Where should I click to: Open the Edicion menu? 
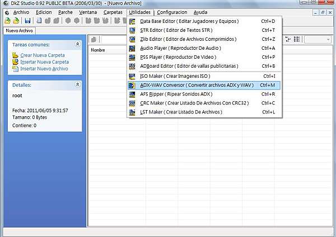[44, 12]
